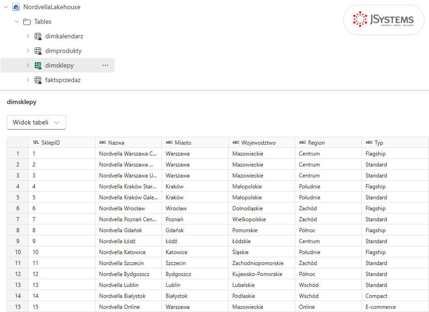Collapse the Tables folder
The width and height of the screenshot is (429, 312).
click(17, 21)
